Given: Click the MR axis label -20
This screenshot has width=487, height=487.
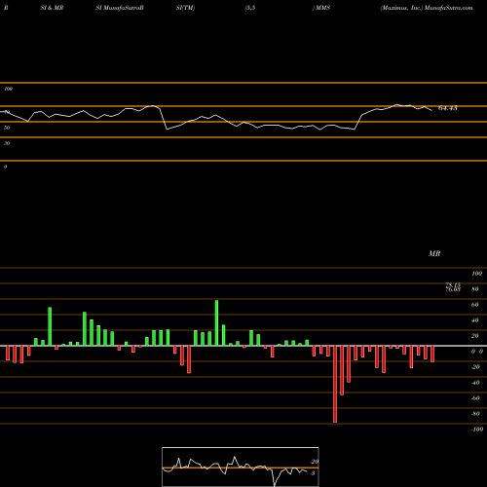Looking at the screenshot, I should (x=475, y=367).
